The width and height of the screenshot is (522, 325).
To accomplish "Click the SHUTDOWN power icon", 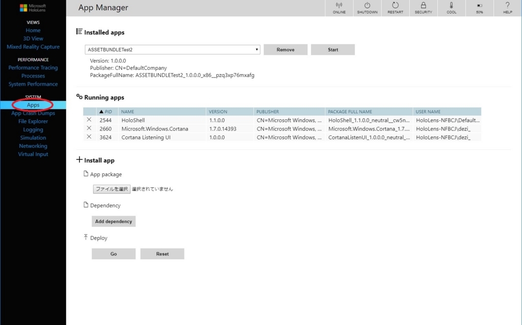I will pos(367,5).
